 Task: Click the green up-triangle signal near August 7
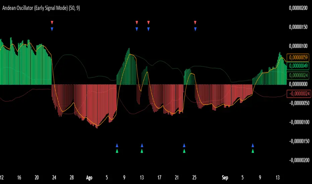(117, 151)
